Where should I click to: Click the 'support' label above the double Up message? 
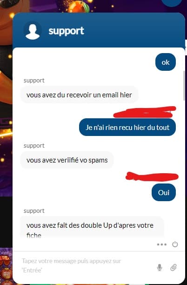coord(34,211)
